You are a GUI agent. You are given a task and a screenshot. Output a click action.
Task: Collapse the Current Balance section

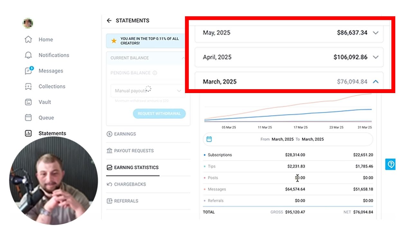pyautogui.click(x=183, y=58)
